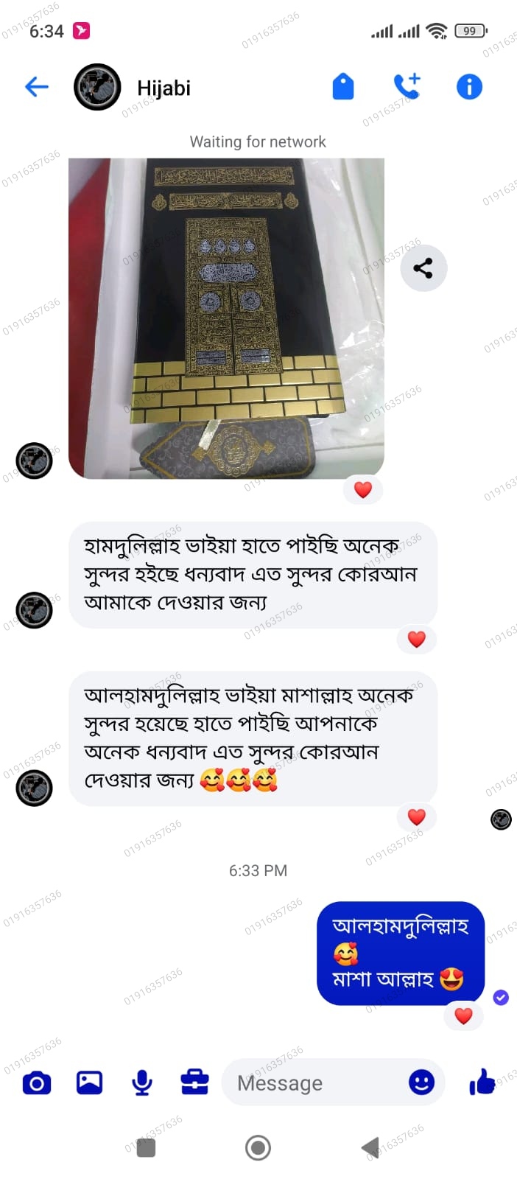The image size is (517, 1179).
Task: Tap Android home navigation button
Action: [x=258, y=1147]
